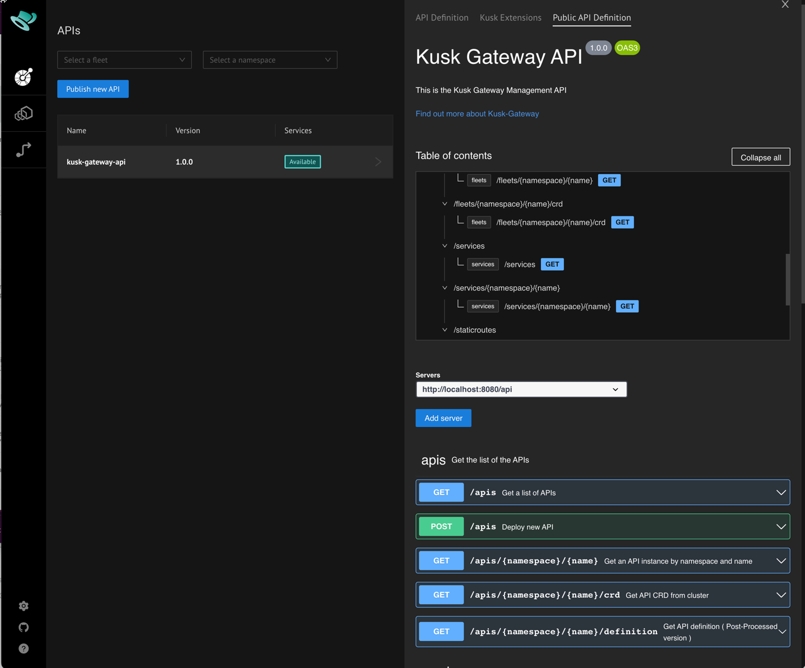Open the static routes arrow sidebar icon
Image resolution: width=805 pixels, height=668 pixels.
point(24,150)
